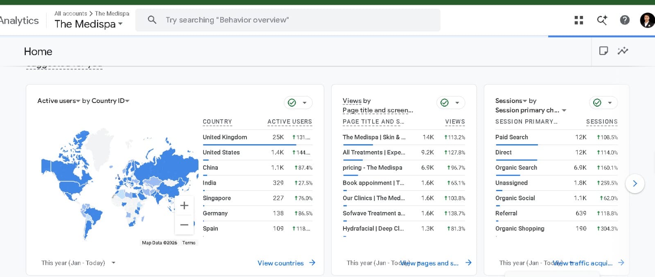Click the Book appoinment page row
Screen dimensions: 655x277
(x=404, y=183)
